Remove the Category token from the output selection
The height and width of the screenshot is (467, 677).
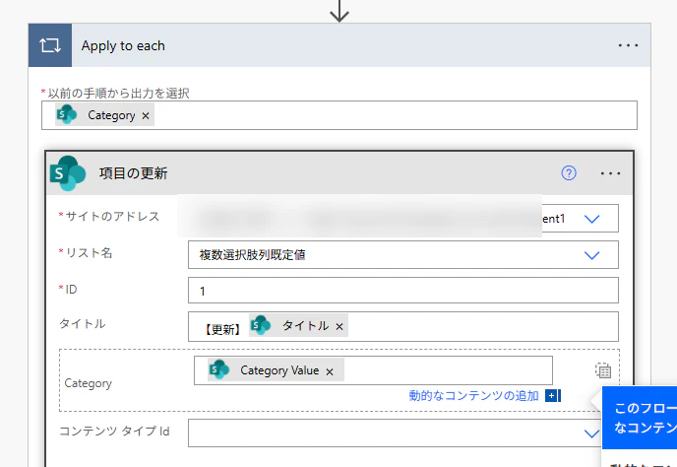point(146,116)
